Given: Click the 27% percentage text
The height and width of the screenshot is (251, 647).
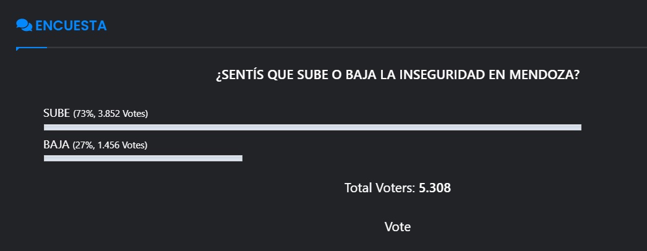Looking at the screenshot, I should point(83,146).
